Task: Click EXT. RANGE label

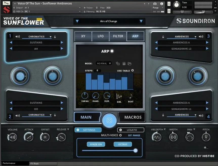Action: click(x=134, y=135)
